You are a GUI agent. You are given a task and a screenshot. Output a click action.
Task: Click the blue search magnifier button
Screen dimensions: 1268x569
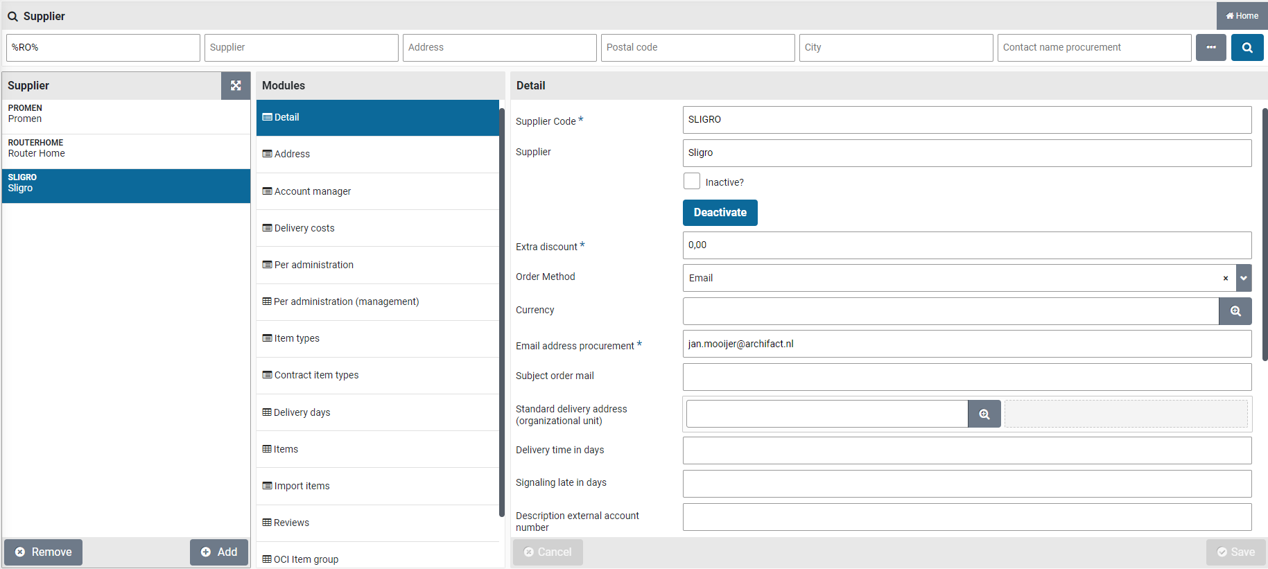1247,48
